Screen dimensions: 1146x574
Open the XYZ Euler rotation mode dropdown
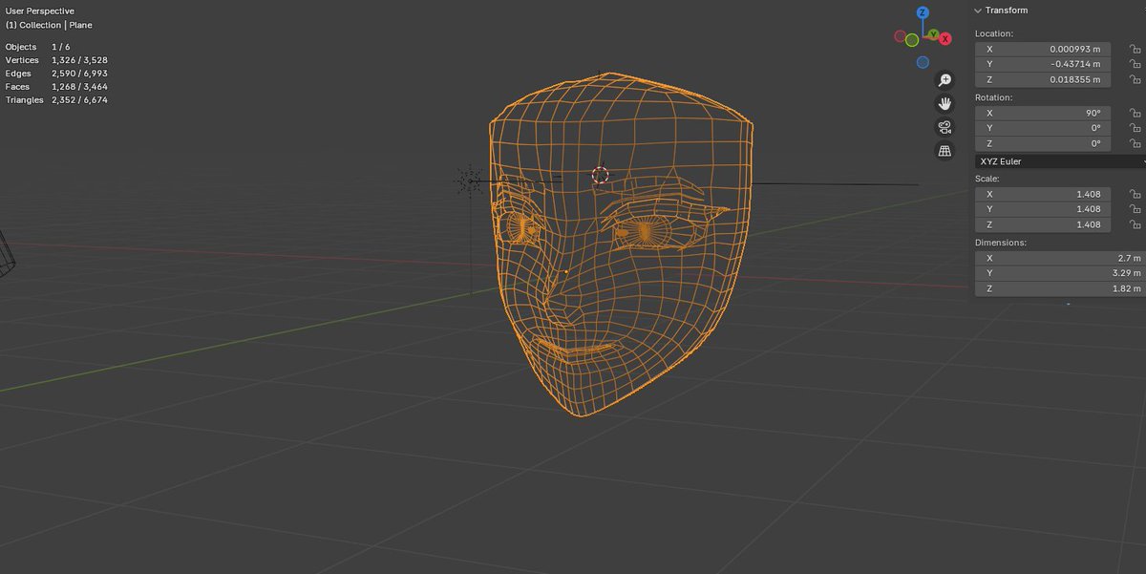[1060, 161]
